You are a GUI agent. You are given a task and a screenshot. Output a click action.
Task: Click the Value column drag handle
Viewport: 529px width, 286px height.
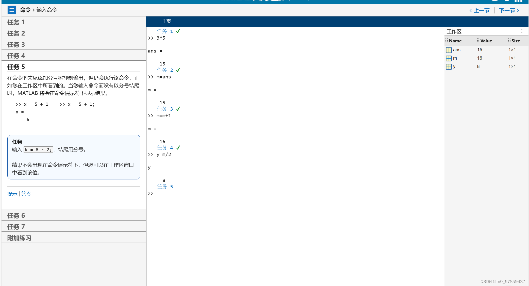pyautogui.click(x=478, y=41)
